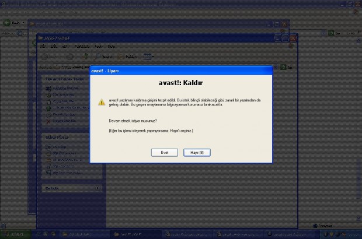Expand the Details panel chevron
362x239 pixels.
(98, 188)
